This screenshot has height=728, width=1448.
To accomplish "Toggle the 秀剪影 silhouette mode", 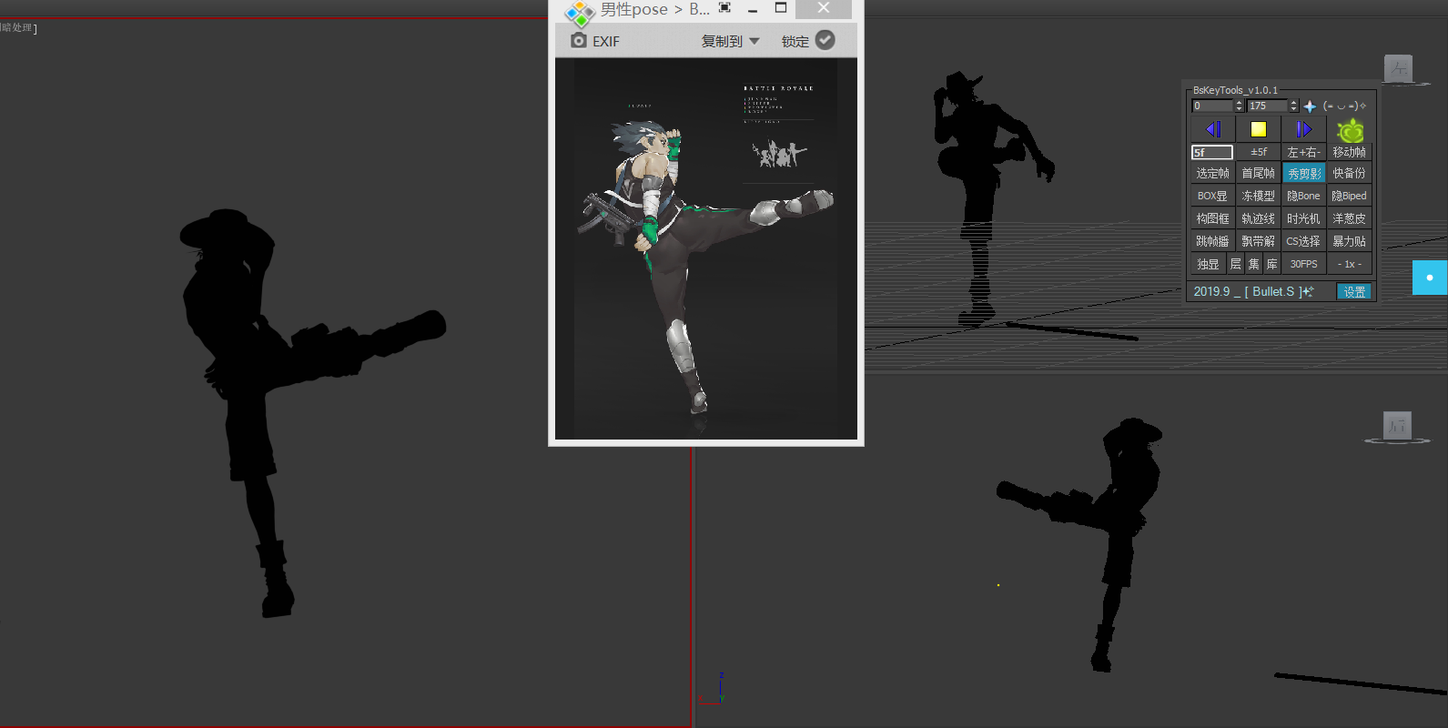I will (1303, 173).
